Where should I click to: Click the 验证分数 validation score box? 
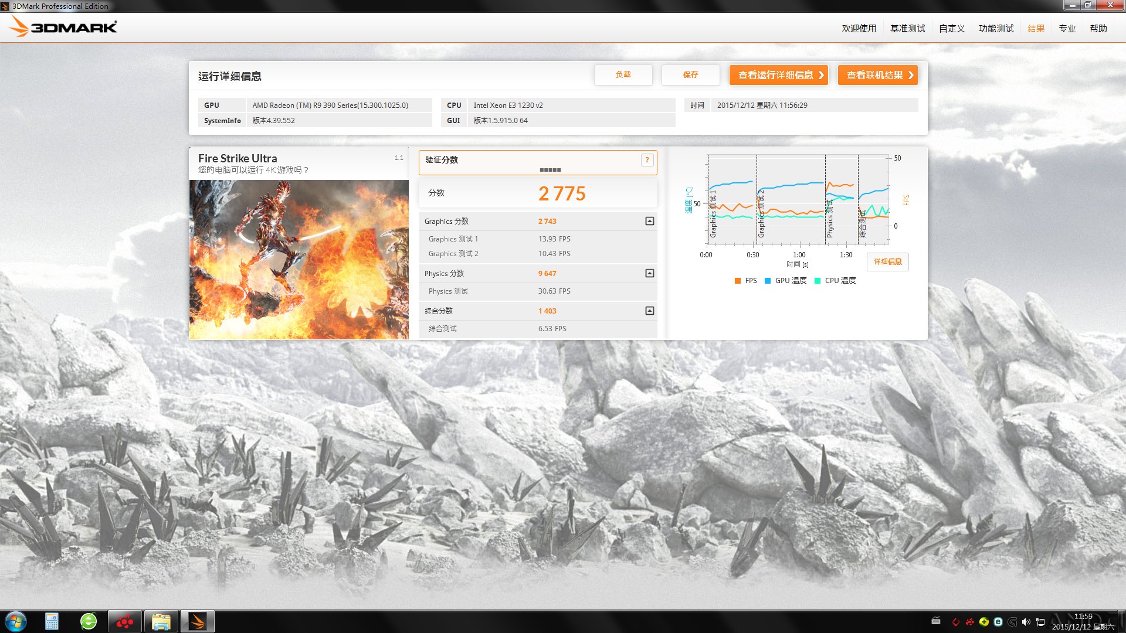(538, 162)
